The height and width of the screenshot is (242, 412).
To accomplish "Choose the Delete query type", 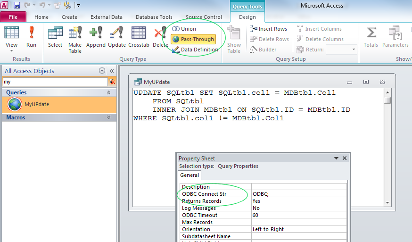I will [x=160, y=37].
